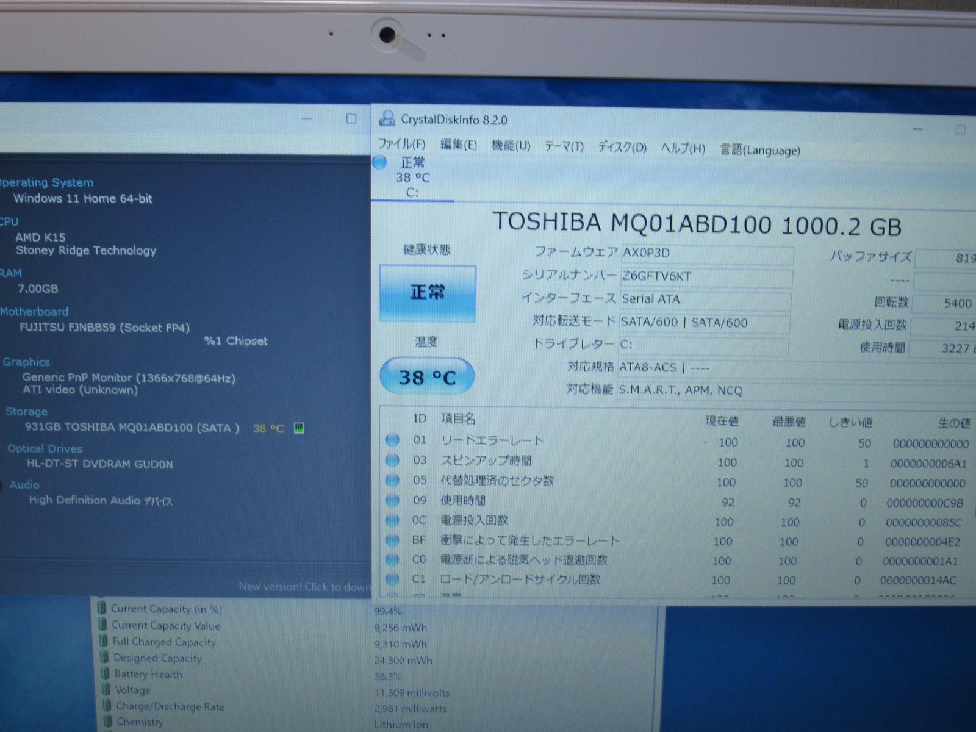Screen dimensions: 976x732
Task: Click the battery icon beside Chemistry
Action: click(x=108, y=721)
